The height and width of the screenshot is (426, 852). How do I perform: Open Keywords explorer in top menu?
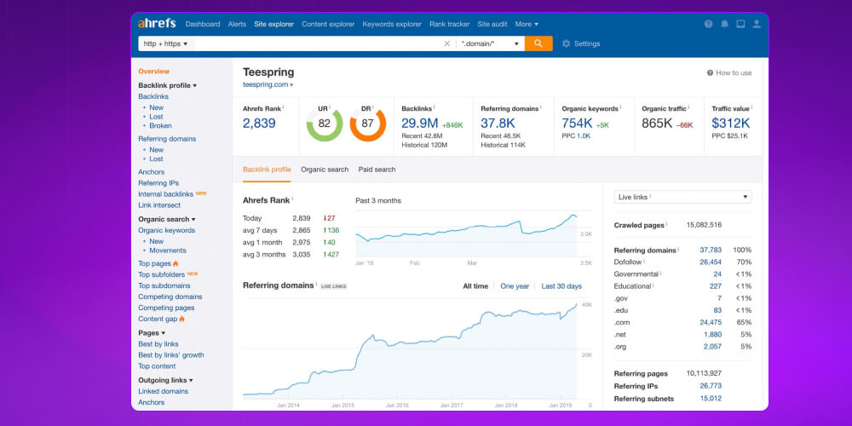392,24
